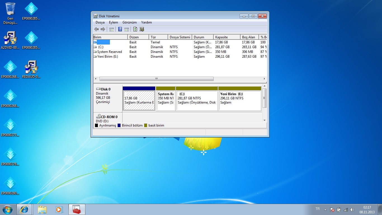Select the 17,86 GB recovery partition block
The width and height of the screenshot is (382, 215).
tap(139, 98)
